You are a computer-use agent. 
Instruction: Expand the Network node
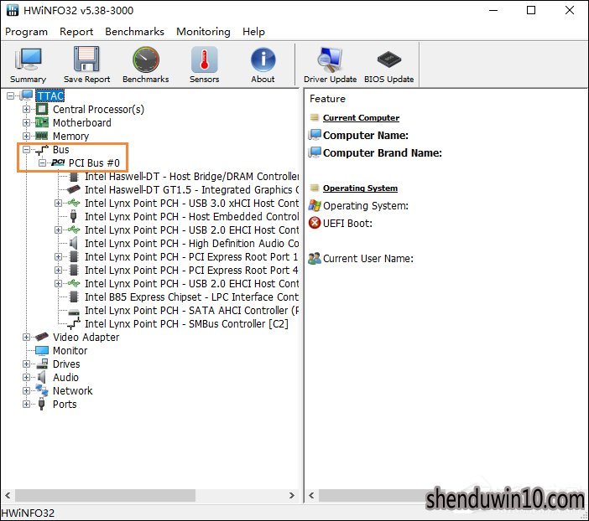(26, 390)
